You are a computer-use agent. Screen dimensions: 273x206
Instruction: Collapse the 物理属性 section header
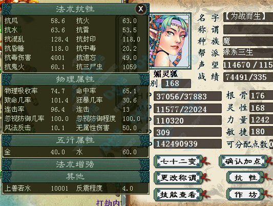pyautogui.click(x=75, y=79)
